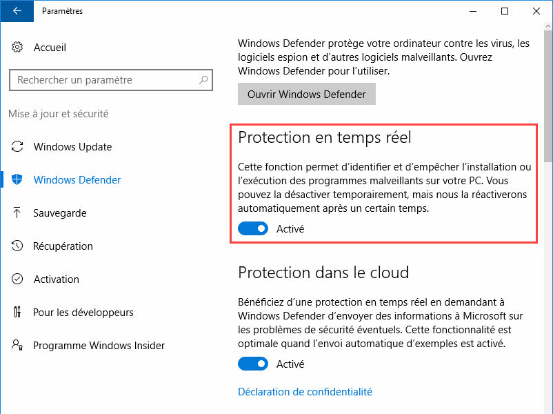The image size is (553, 414).
Task: Disable the Protection dans le cloud toggle
Action: (252, 364)
